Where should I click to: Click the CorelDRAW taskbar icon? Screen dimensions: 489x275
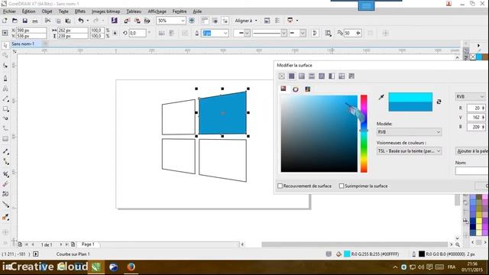96,267
